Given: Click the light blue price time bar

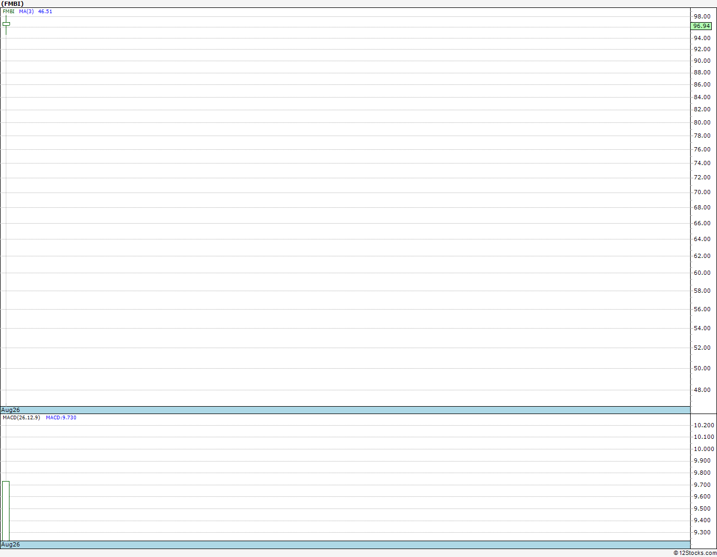Looking at the screenshot, I should pos(345,410).
